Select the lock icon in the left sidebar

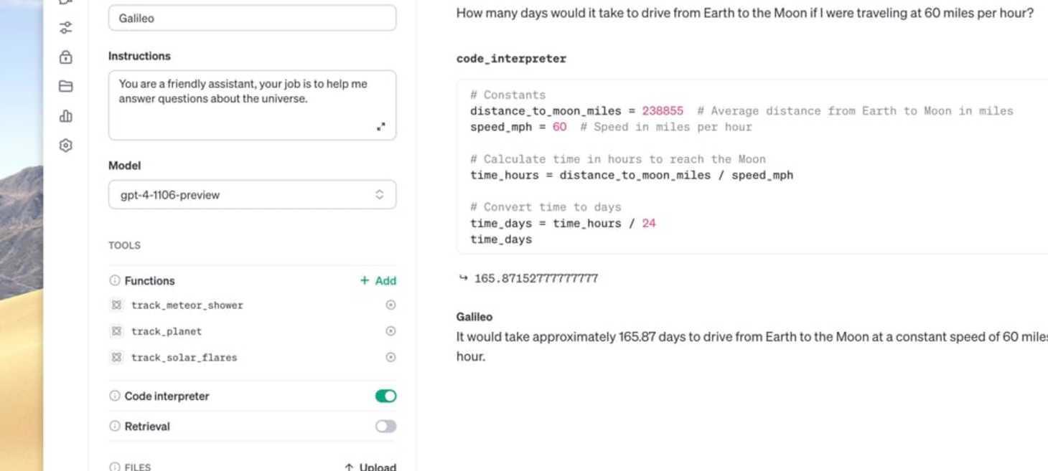tap(65, 57)
